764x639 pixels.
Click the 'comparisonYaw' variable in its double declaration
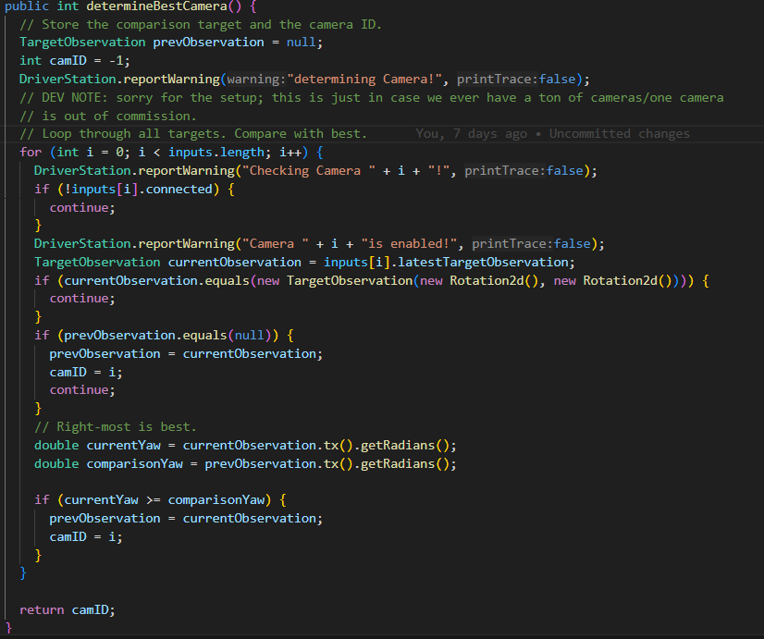(x=135, y=463)
